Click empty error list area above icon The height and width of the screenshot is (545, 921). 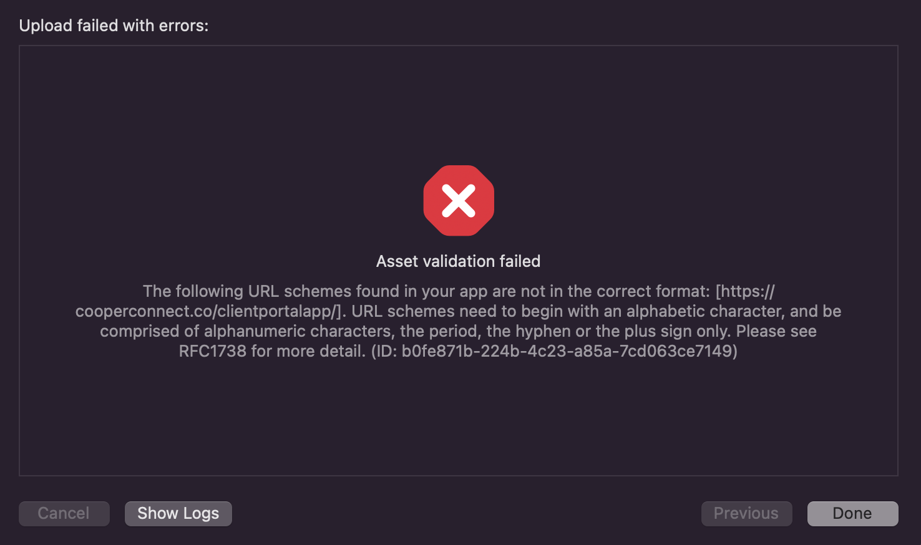[x=459, y=103]
